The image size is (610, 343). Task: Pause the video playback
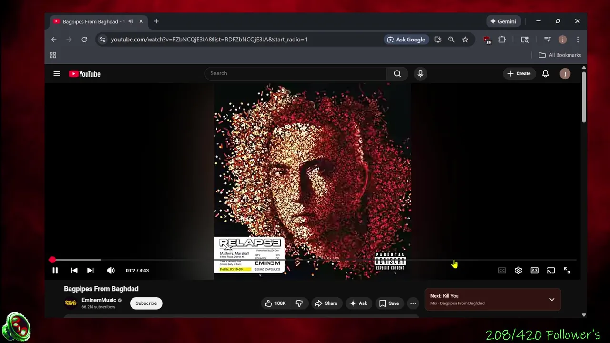click(55, 271)
